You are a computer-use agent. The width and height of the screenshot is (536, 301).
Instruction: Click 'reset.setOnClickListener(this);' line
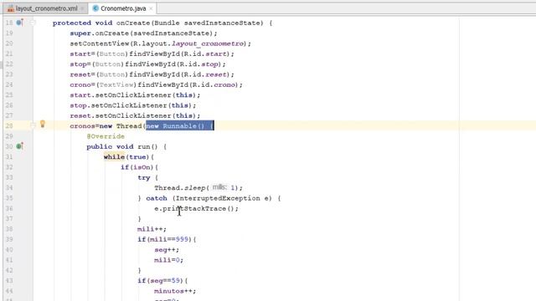[135, 115]
